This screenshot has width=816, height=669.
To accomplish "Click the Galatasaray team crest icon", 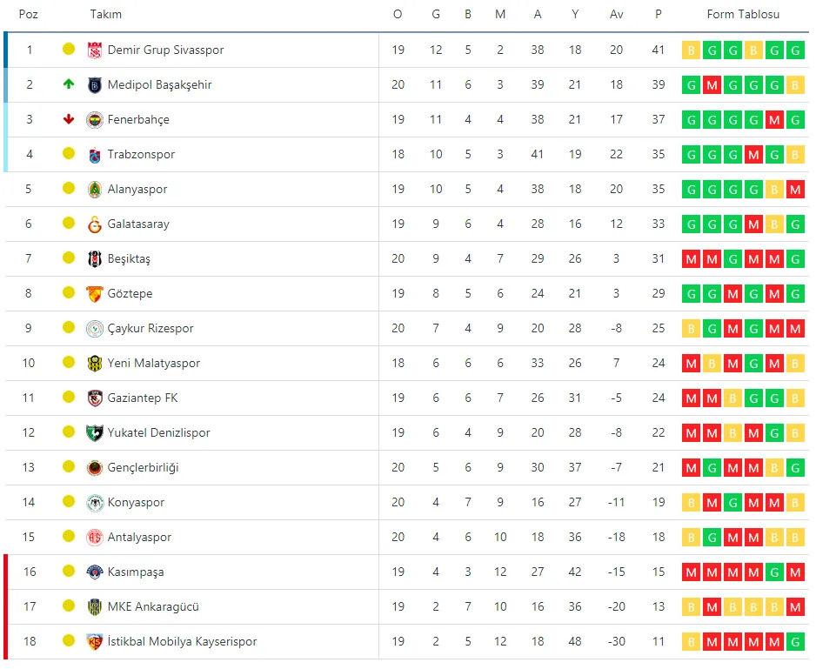I will (95, 224).
